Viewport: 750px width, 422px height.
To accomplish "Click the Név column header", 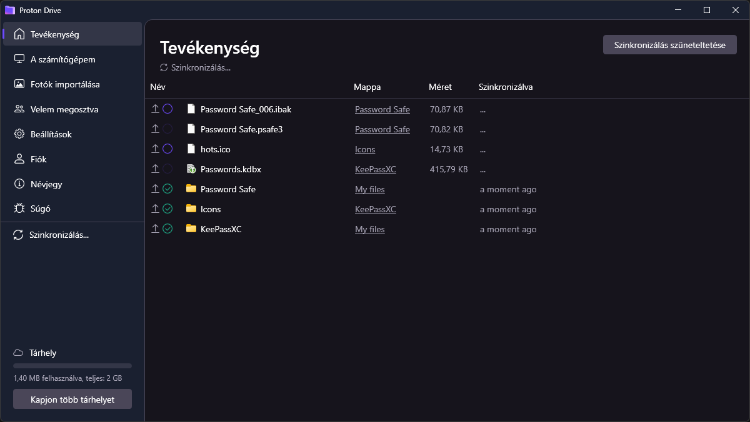I will [x=157, y=87].
